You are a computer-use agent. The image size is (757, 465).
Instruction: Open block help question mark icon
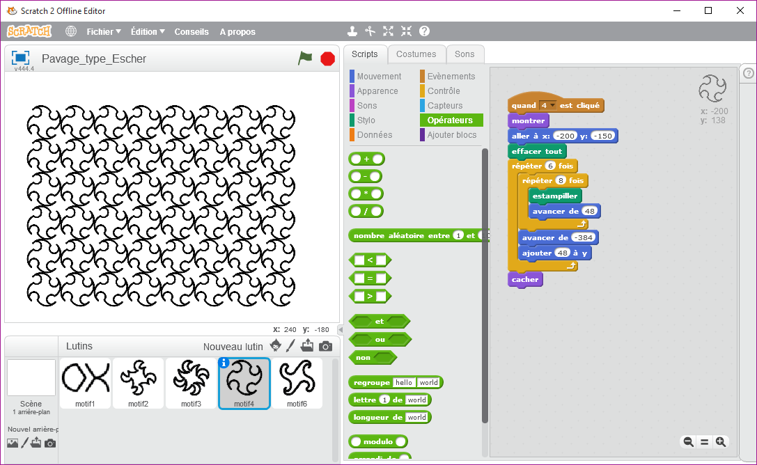(x=424, y=31)
